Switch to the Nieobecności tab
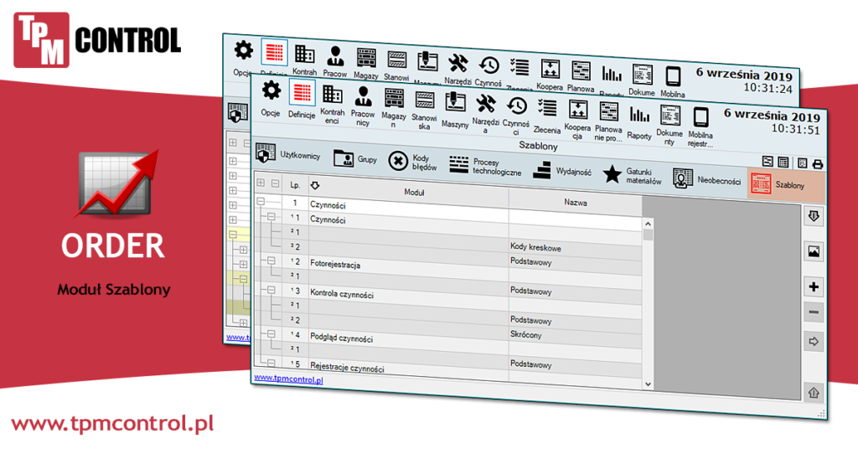Screen dimensions: 858x449 [706, 179]
